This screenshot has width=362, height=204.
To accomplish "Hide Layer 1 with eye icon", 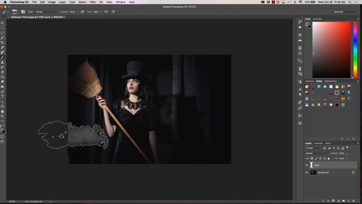I will tap(307, 165).
